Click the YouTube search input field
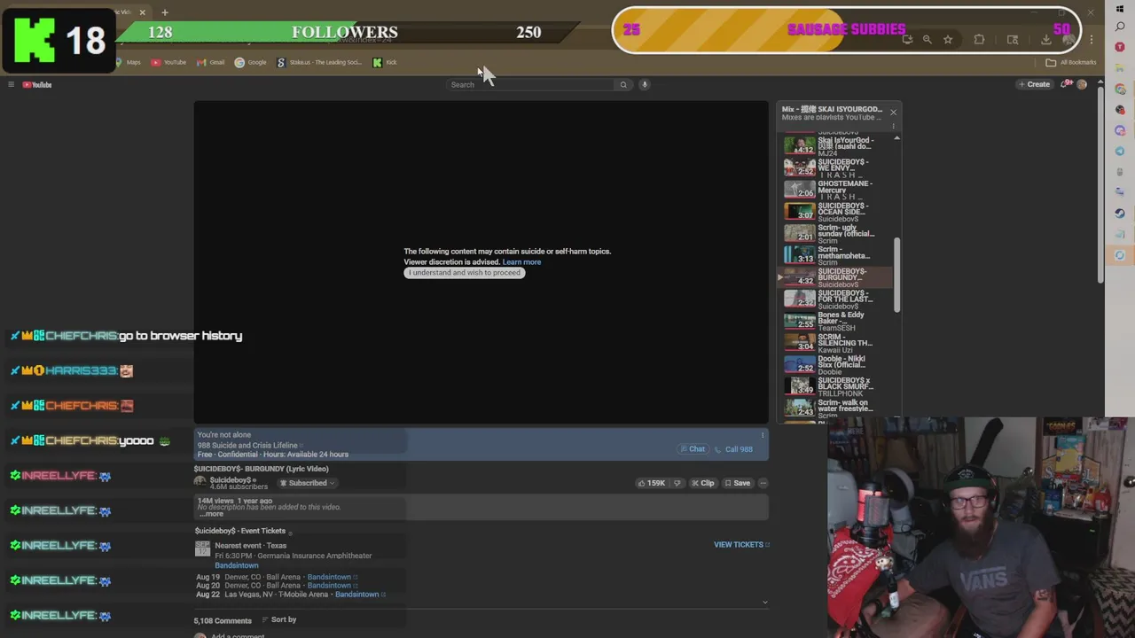The width and height of the screenshot is (1135, 638). (532, 84)
